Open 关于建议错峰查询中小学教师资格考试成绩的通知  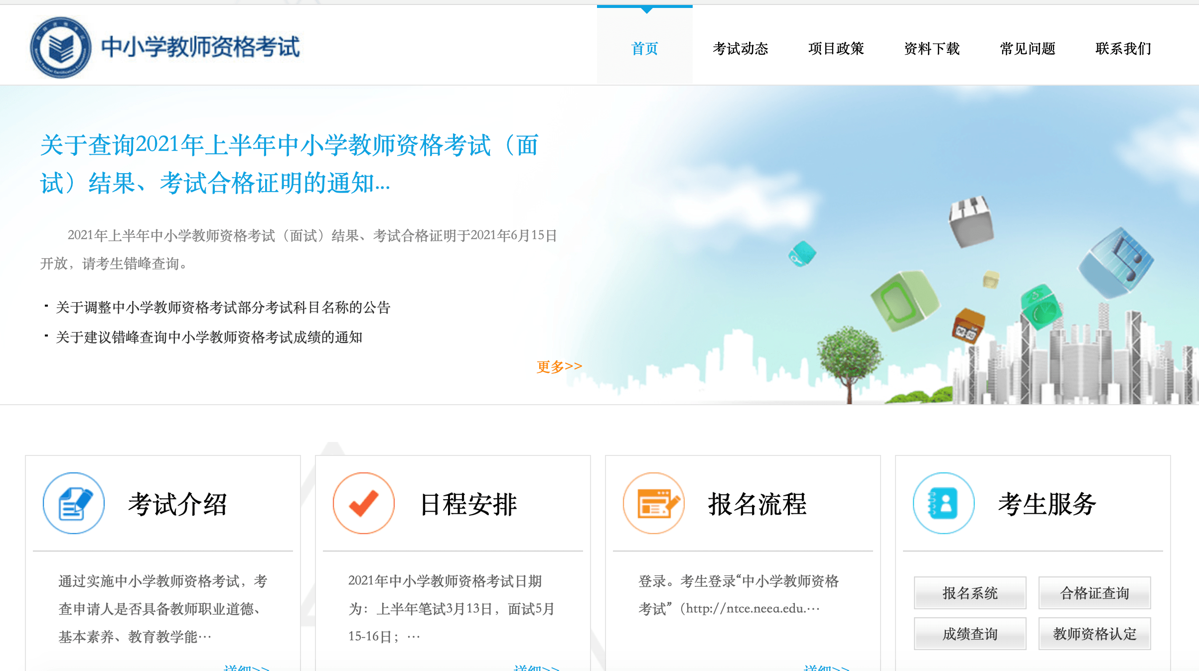coord(209,337)
